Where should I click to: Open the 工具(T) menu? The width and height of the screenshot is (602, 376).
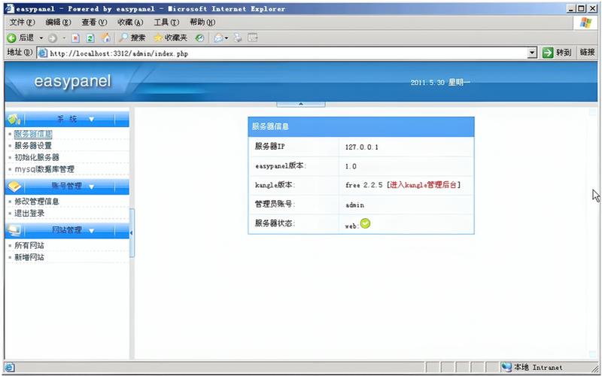[x=166, y=23]
